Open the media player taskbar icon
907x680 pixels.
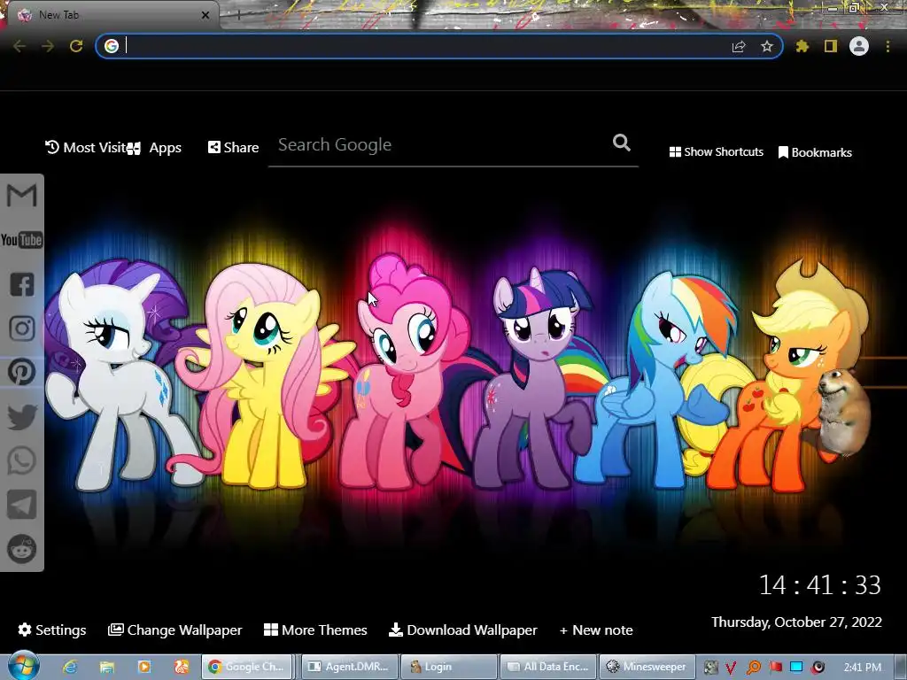[144, 667]
